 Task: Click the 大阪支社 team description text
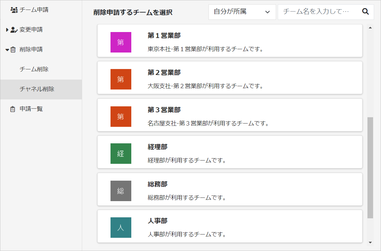pyautogui.click(x=206, y=86)
